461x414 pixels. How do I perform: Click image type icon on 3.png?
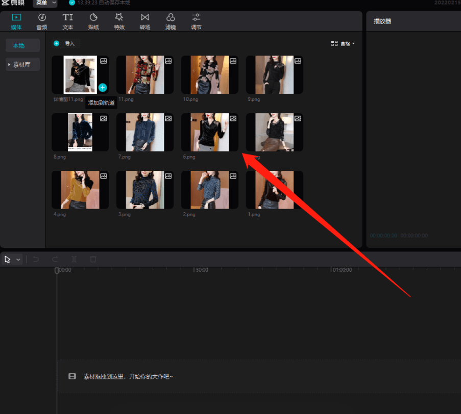[168, 176]
